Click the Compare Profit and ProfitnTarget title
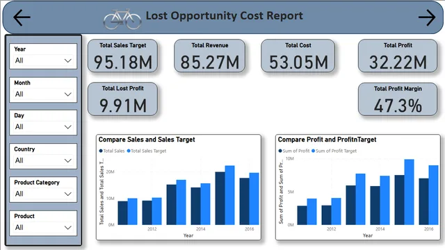This screenshot has height=250, width=445. click(327, 140)
